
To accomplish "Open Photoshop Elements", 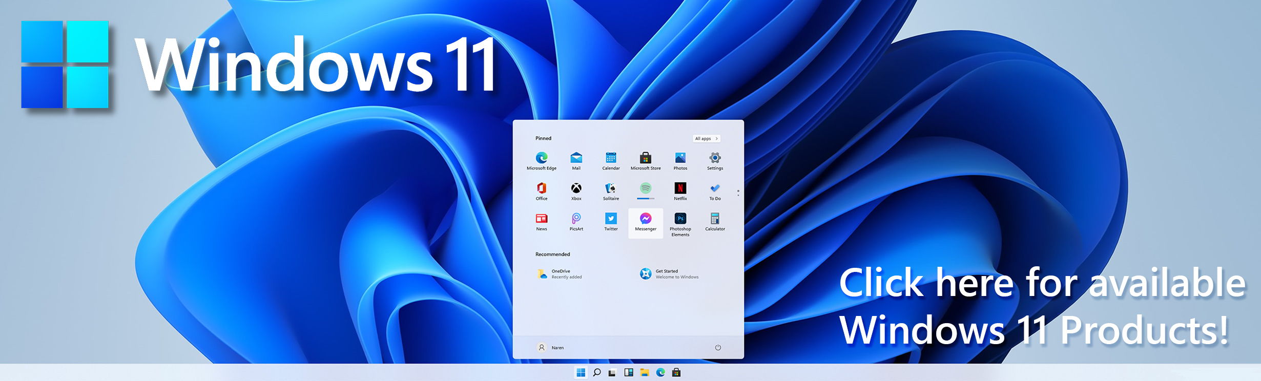I will coord(680,224).
